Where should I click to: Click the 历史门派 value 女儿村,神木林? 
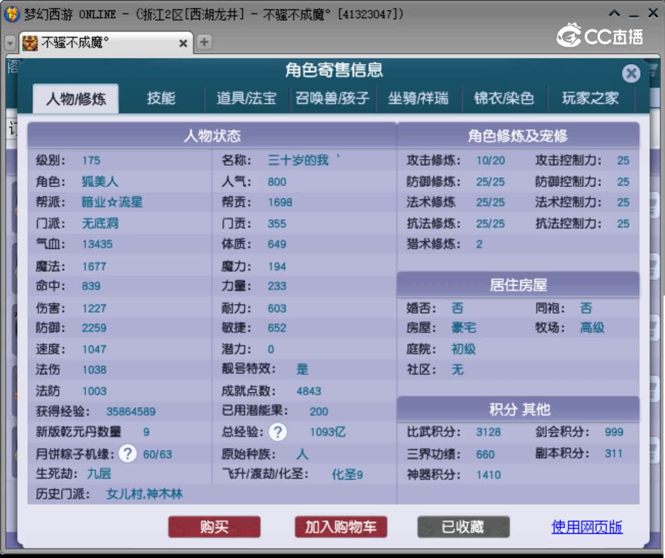[144, 494]
